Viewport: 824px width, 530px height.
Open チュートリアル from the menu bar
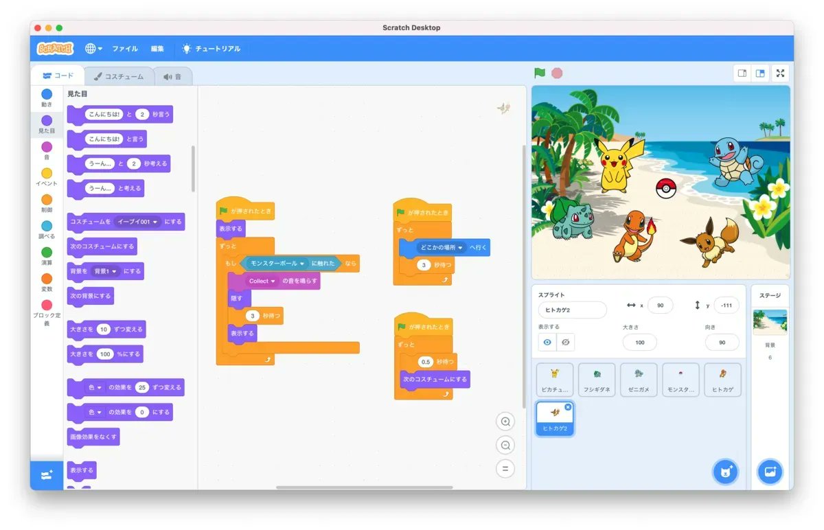(x=211, y=49)
